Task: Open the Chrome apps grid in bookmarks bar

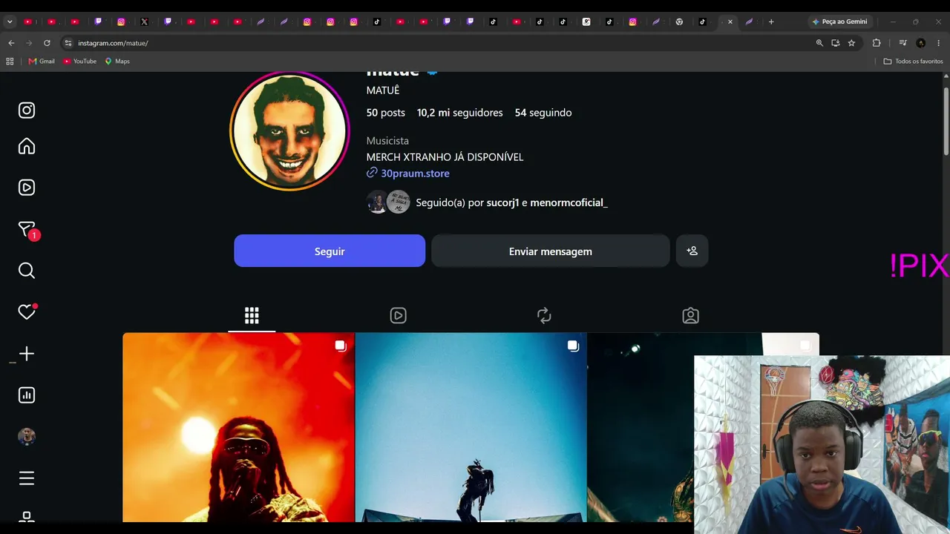Action: click(x=10, y=62)
